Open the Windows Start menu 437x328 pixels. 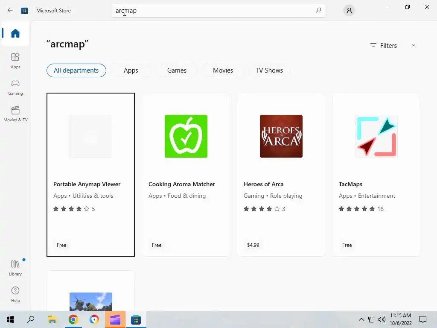pos(10,319)
